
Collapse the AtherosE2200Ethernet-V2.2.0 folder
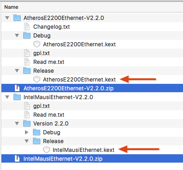click(x=7, y=18)
